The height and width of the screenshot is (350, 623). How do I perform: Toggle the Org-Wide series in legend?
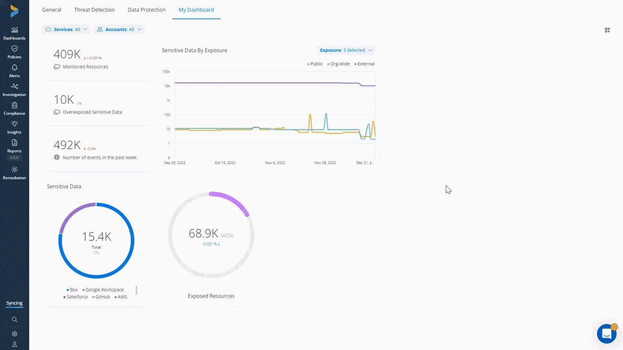pyautogui.click(x=339, y=64)
